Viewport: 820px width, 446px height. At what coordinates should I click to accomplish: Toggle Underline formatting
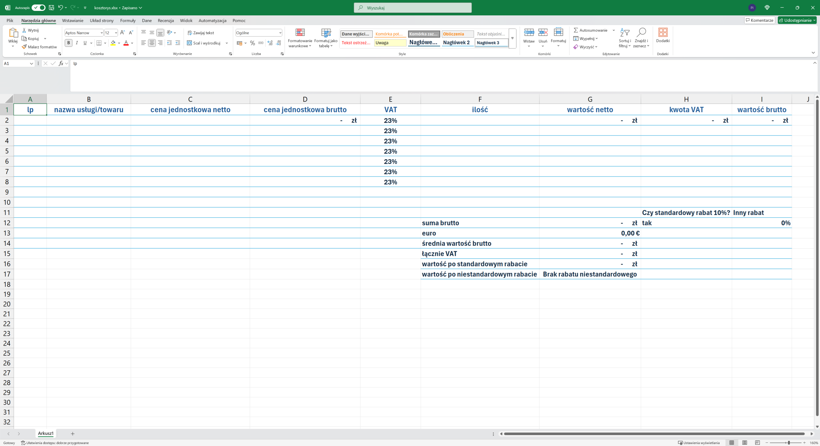pyautogui.click(x=85, y=43)
